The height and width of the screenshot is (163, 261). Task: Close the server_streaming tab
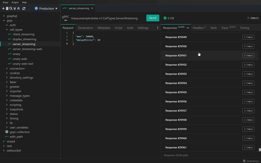(x=92, y=8)
